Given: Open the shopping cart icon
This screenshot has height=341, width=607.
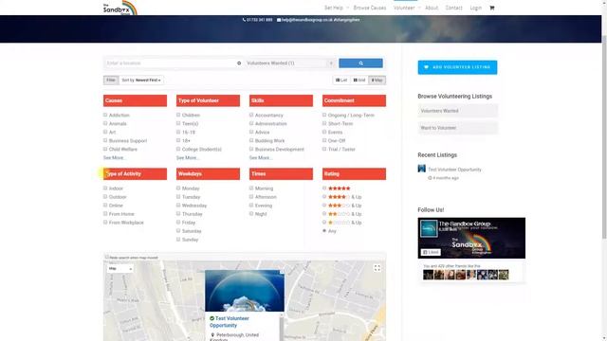Looking at the screenshot, I should [x=491, y=8].
